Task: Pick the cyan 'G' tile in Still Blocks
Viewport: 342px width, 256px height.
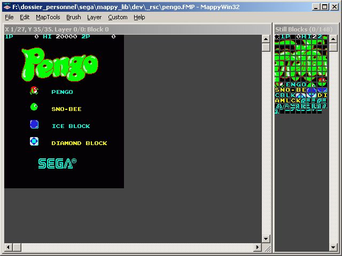Action: [298, 85]
